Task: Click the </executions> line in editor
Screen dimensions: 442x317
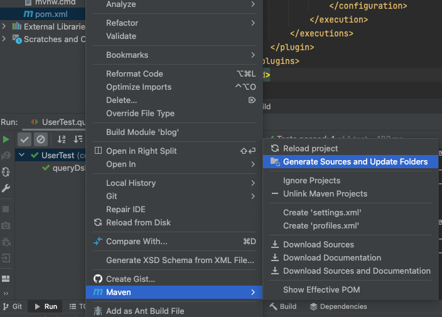Action: click(321, 33)
